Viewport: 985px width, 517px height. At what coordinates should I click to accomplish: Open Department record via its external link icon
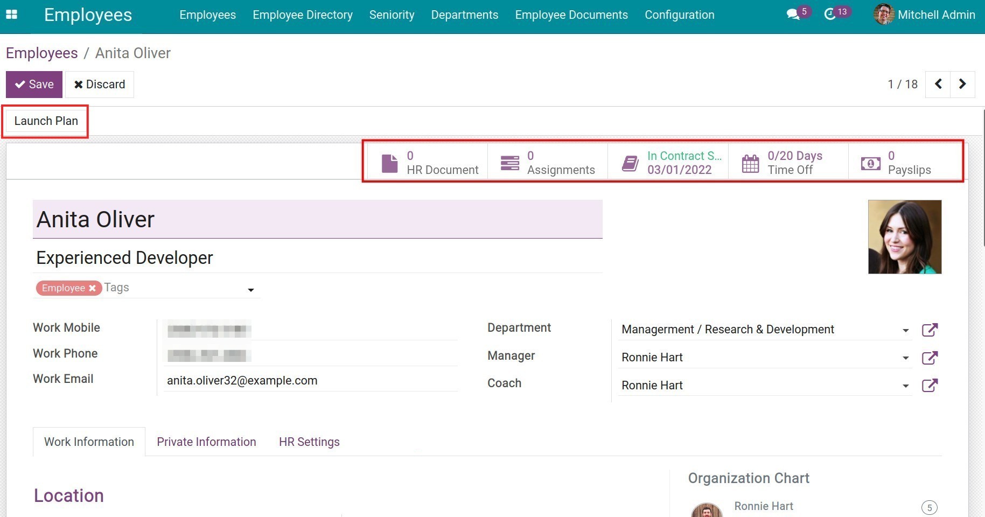930,330
